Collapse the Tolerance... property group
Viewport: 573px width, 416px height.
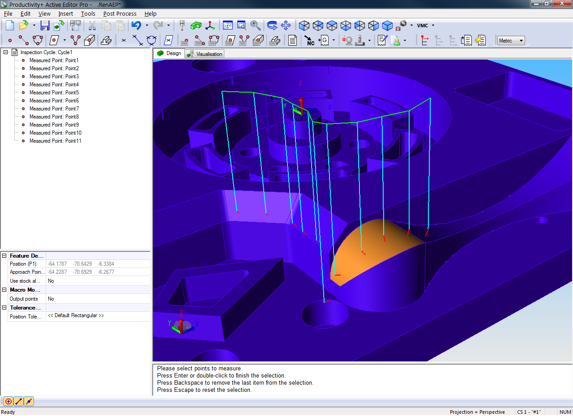point(4,308)
